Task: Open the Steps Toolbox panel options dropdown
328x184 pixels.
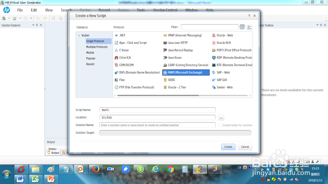Action: [x=317, y=25]
